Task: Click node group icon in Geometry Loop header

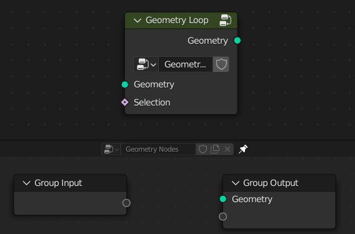Action: pos(225,20)
